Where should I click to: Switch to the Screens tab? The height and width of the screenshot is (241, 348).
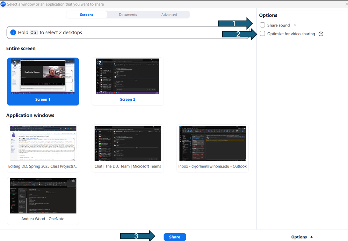[x=87, y=15]
